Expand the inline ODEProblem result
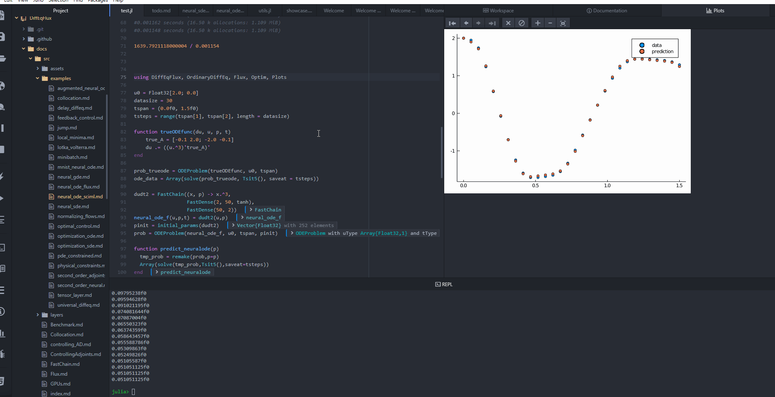 (292, 233)
